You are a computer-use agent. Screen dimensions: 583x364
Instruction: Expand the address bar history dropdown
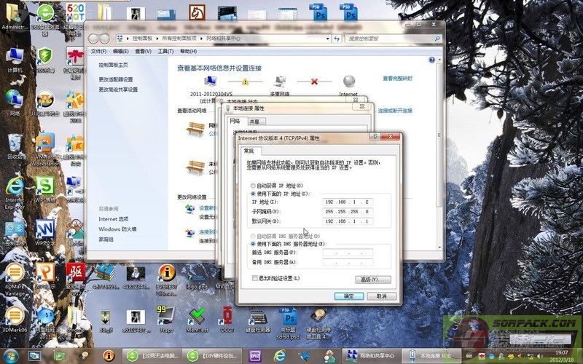[x=327, y=39]
